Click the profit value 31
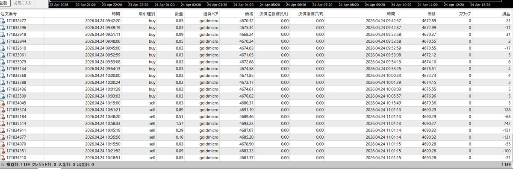Screen dimensions: 513x169 [x=508, y=35]
